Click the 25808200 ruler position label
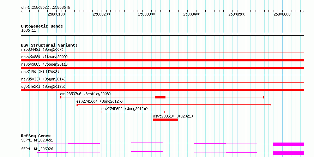Viewport: 314px width, 157px height. (x=102, y=14)
